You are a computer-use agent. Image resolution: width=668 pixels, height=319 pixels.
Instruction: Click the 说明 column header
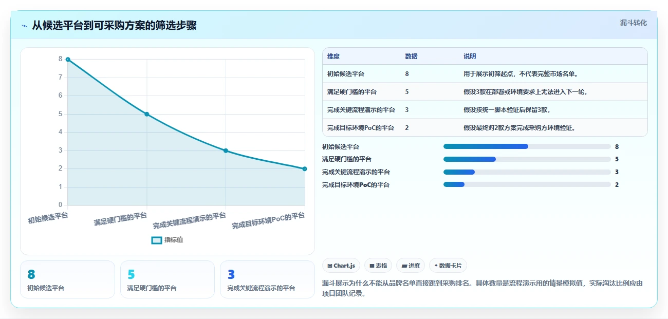470,57
